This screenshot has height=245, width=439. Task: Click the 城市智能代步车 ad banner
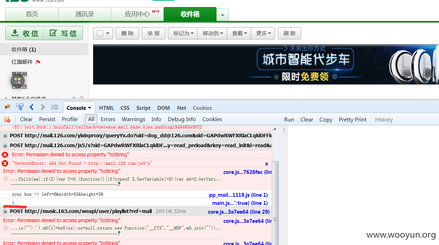[x=266, y=64]
